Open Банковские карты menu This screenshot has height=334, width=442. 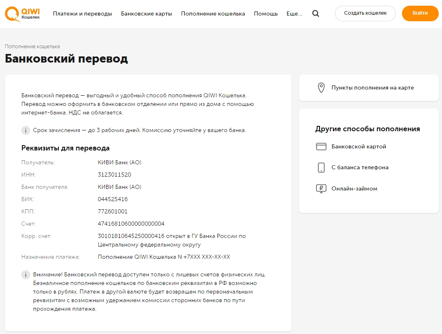coord(146,13)
